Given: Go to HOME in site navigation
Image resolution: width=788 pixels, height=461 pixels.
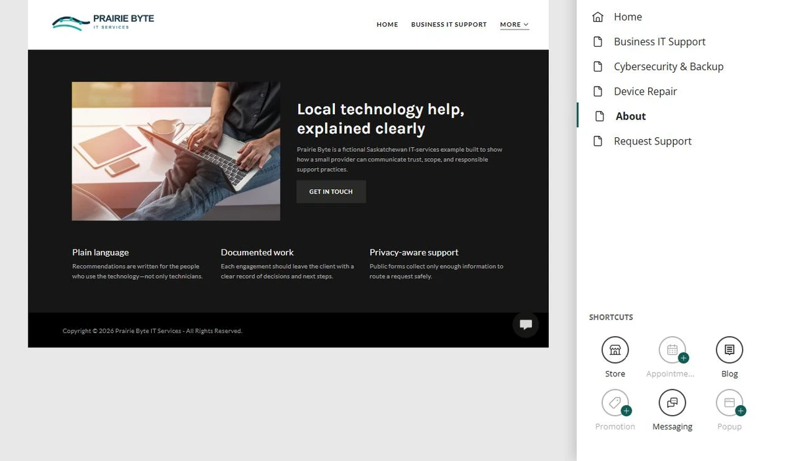Looking at the screenshot, I should [387, 25].
